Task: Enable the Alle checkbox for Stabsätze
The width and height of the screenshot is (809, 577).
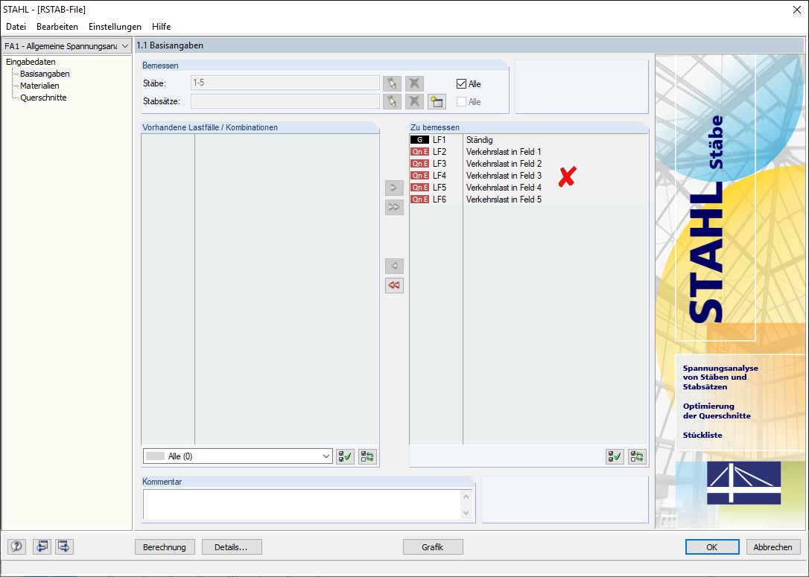Action: click(x=460, y=101)
